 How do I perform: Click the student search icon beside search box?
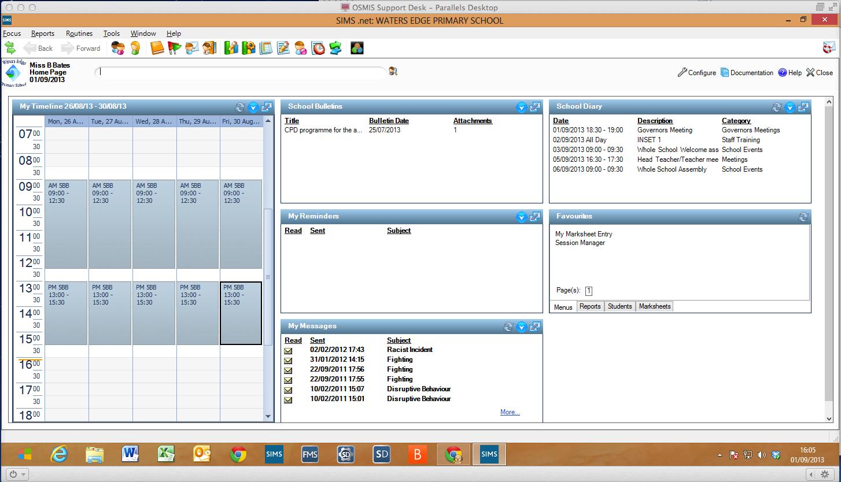coord(393,72)
